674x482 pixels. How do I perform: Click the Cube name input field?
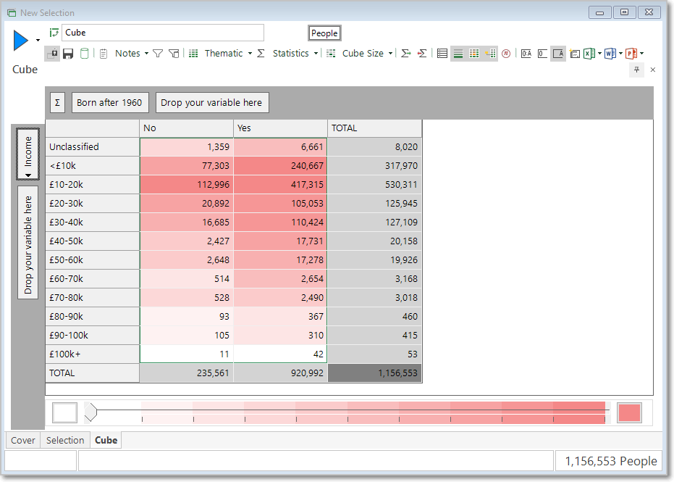[x=162, y=33]
